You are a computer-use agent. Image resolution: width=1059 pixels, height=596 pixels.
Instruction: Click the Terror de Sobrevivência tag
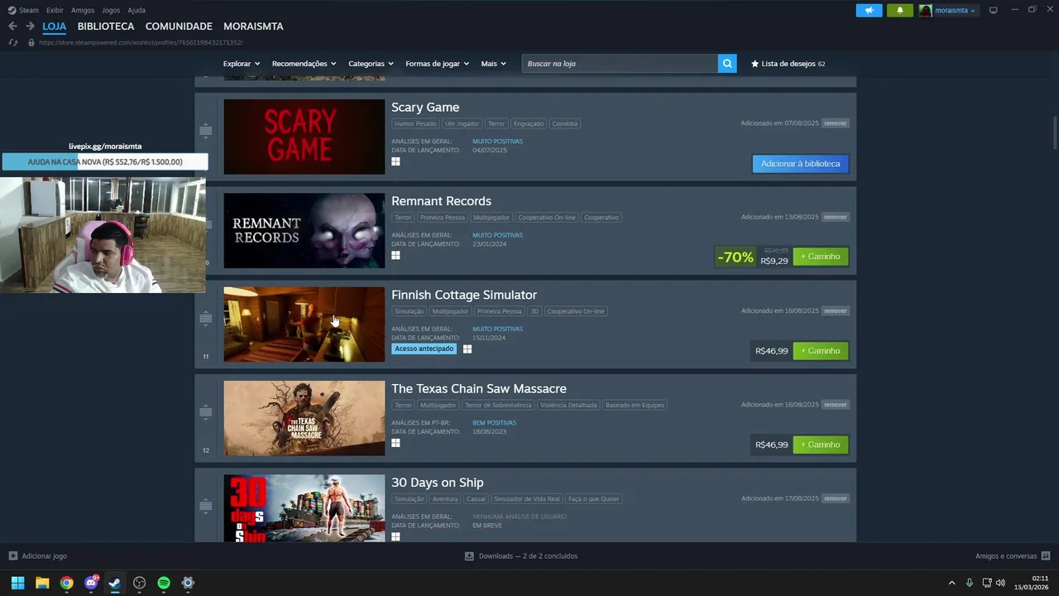498,406
